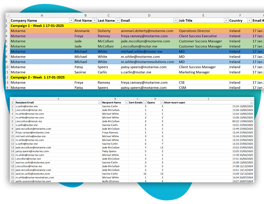Open the Job Title filter dropdown

point(226,21)
